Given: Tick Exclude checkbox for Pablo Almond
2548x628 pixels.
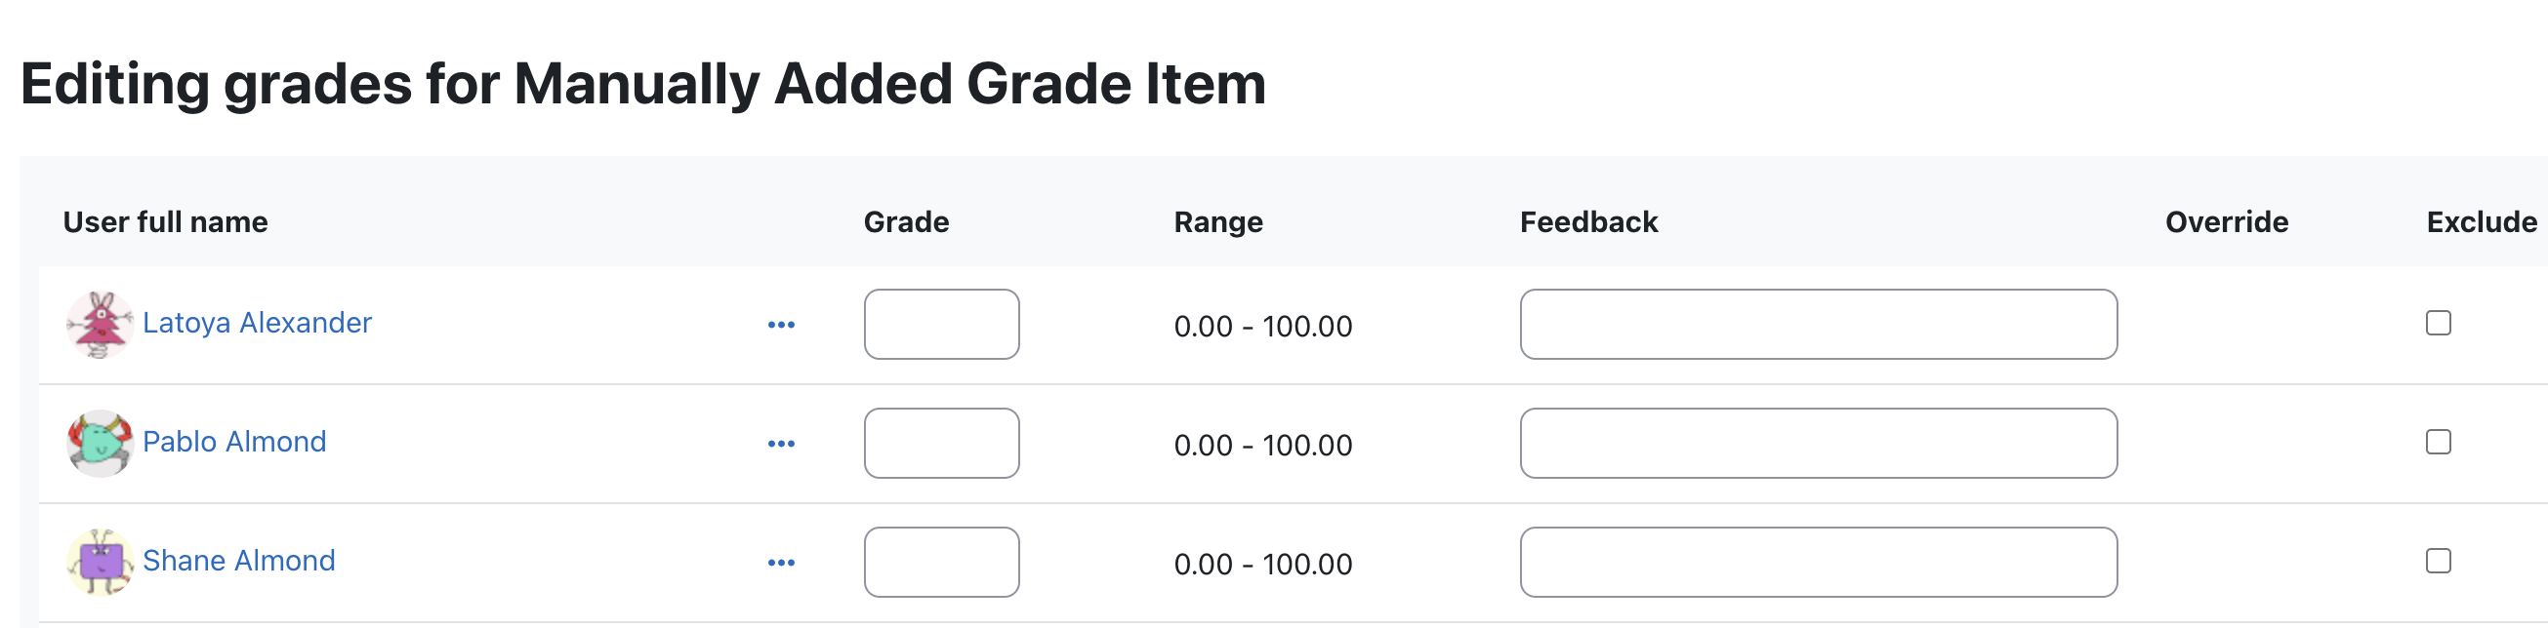Looking at the screenshot, I should (2439, 442).
